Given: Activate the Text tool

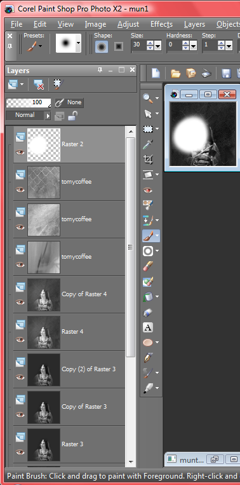Looking at the screenshot, I should click(x=148, y=327).
